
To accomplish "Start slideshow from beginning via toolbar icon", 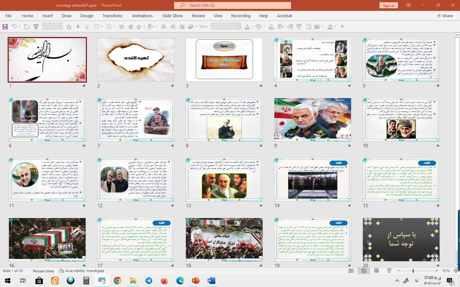I will [36, 27].
